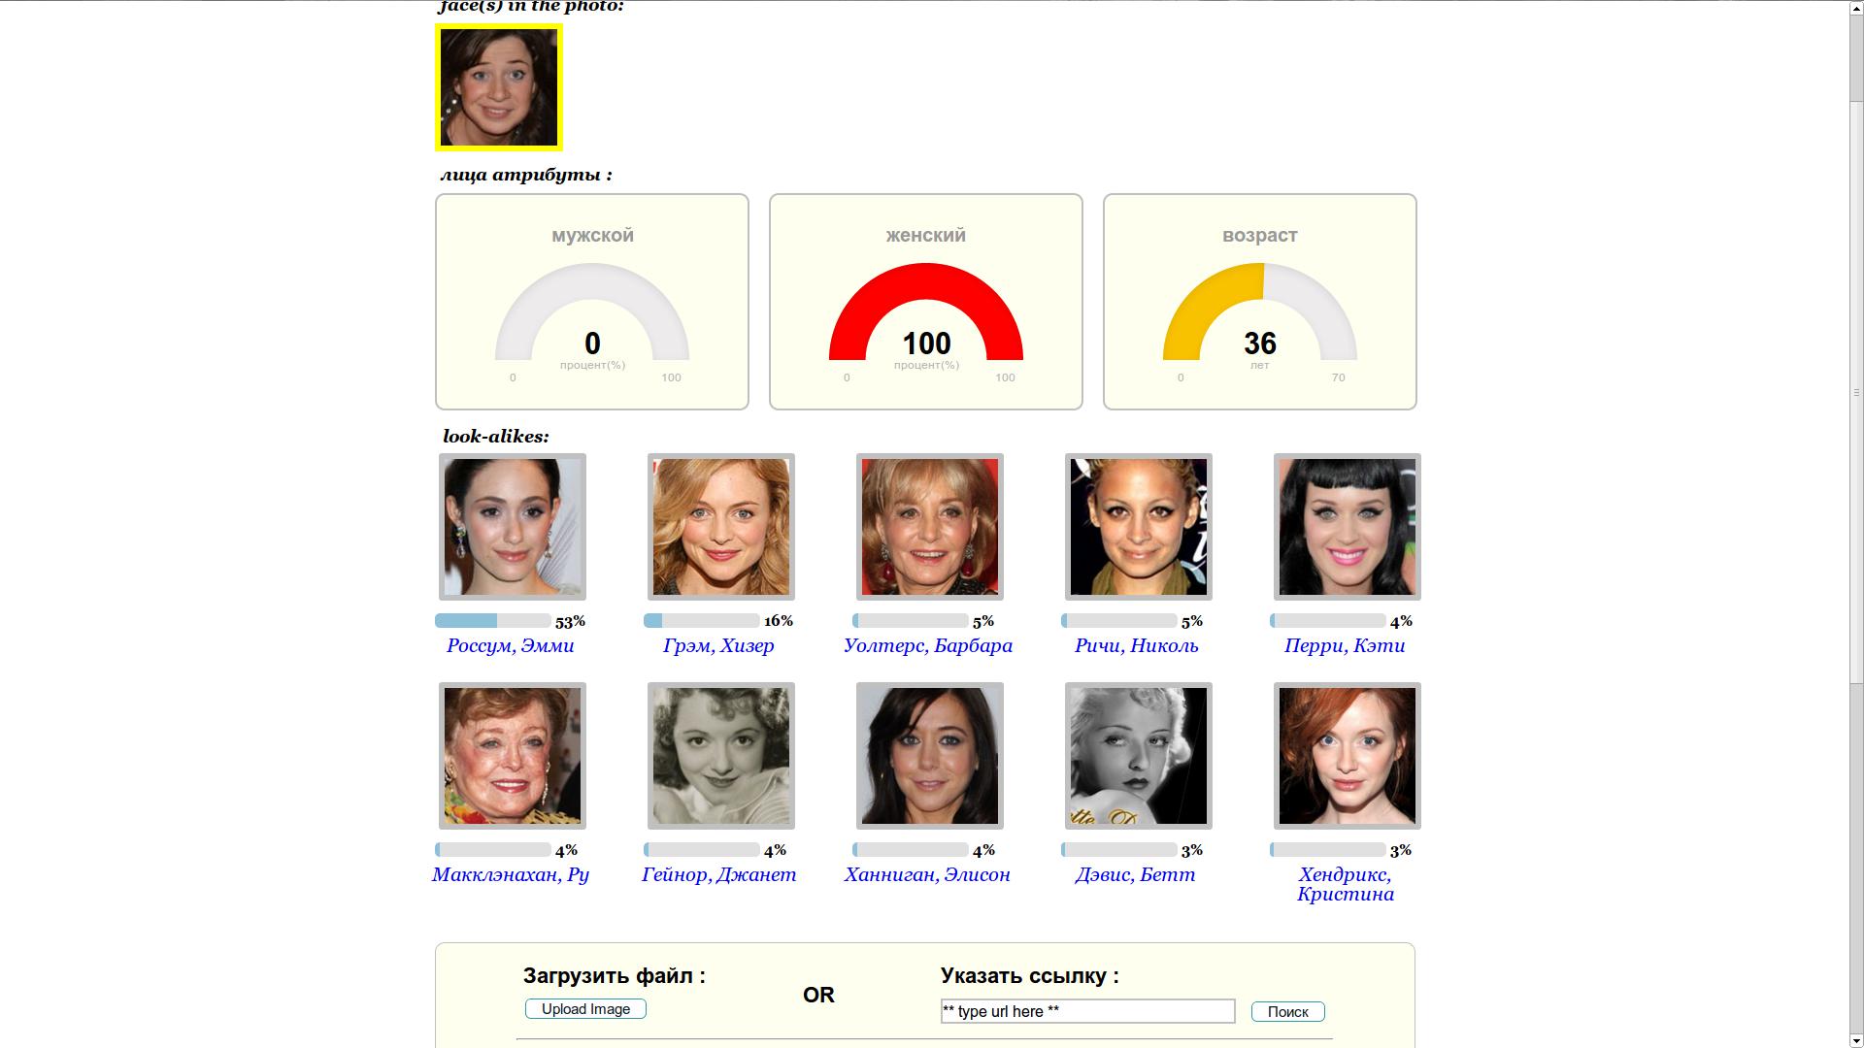Open the Макклэнахан, Ру look-alike photo
The height and width of the screenshot is (1048, 1864).
[512, 756]
